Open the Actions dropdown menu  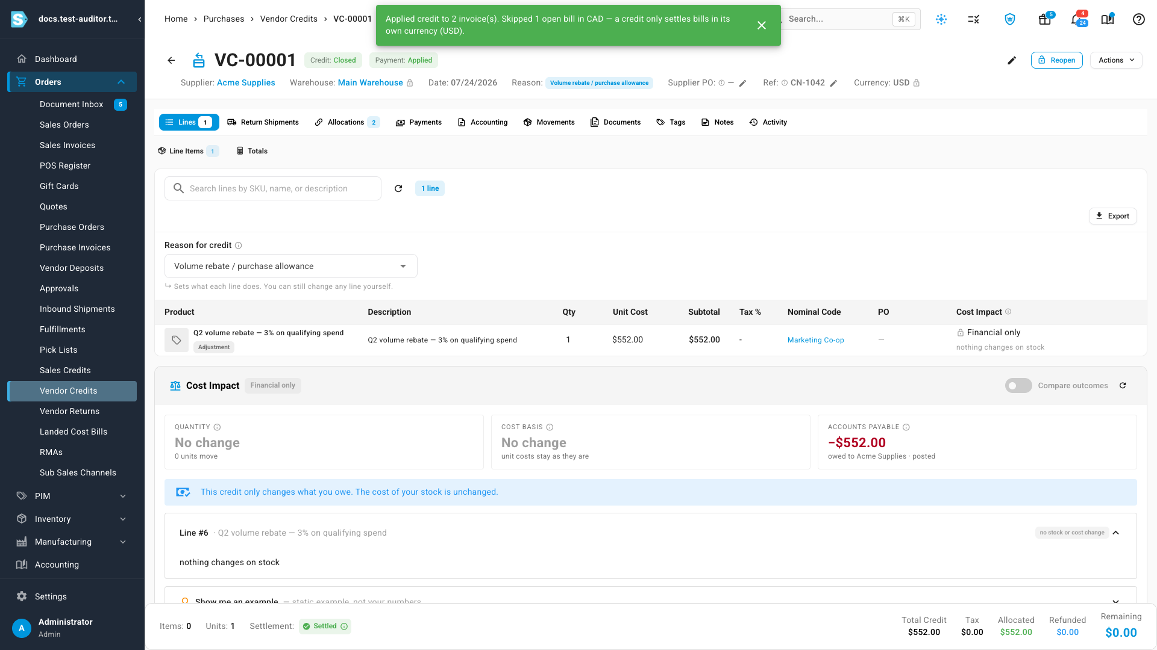tap(1116, 60)
